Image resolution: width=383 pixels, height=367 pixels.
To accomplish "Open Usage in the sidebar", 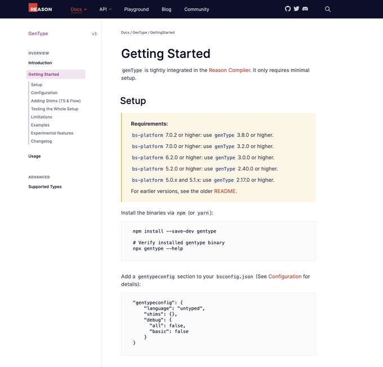I will pyautogui.click(x=34, y=156).
